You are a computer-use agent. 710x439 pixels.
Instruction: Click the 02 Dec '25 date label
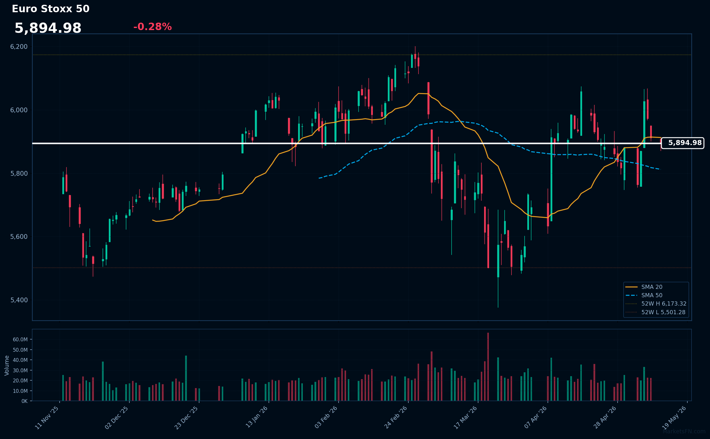point(117,418)
